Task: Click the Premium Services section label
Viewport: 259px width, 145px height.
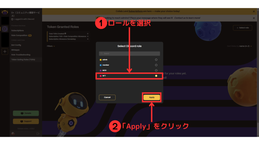Action: click(18, 26)
